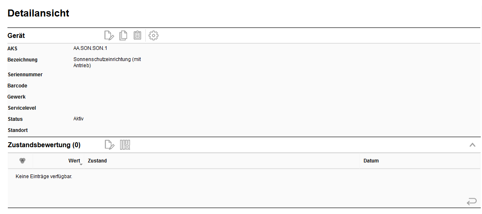Click the Status value Aktiv
The width and height of the screenshot is (482, 214).
click(x=78, y=119)
